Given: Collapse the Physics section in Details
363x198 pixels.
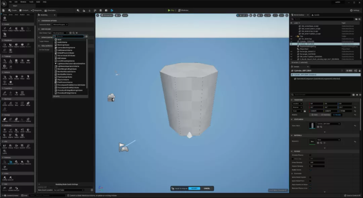Looking at the screenshot, I should (292, 151).
